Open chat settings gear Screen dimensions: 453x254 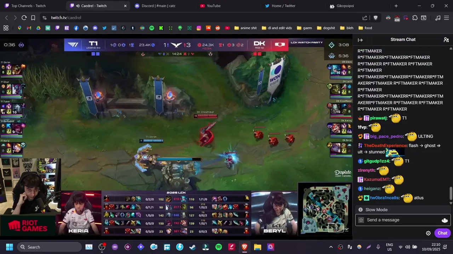tap(428, 233)
